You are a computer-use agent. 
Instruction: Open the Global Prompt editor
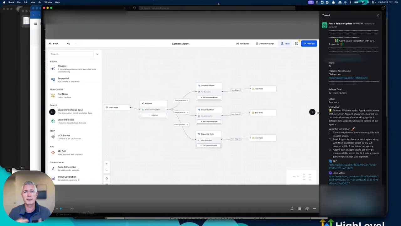tap(265, 44)
